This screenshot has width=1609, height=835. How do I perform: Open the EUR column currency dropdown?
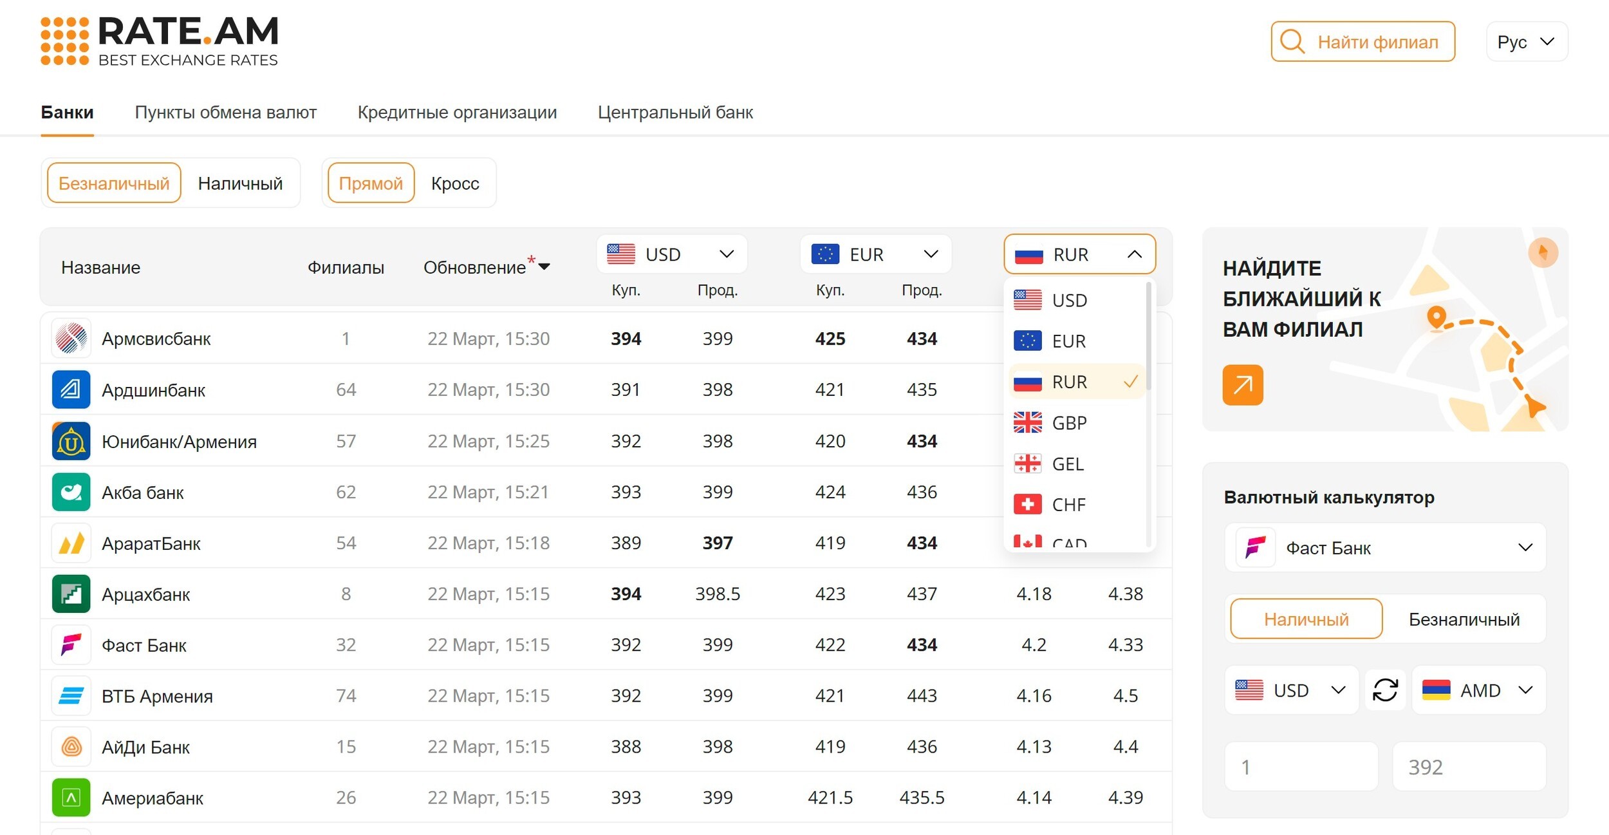875,254
